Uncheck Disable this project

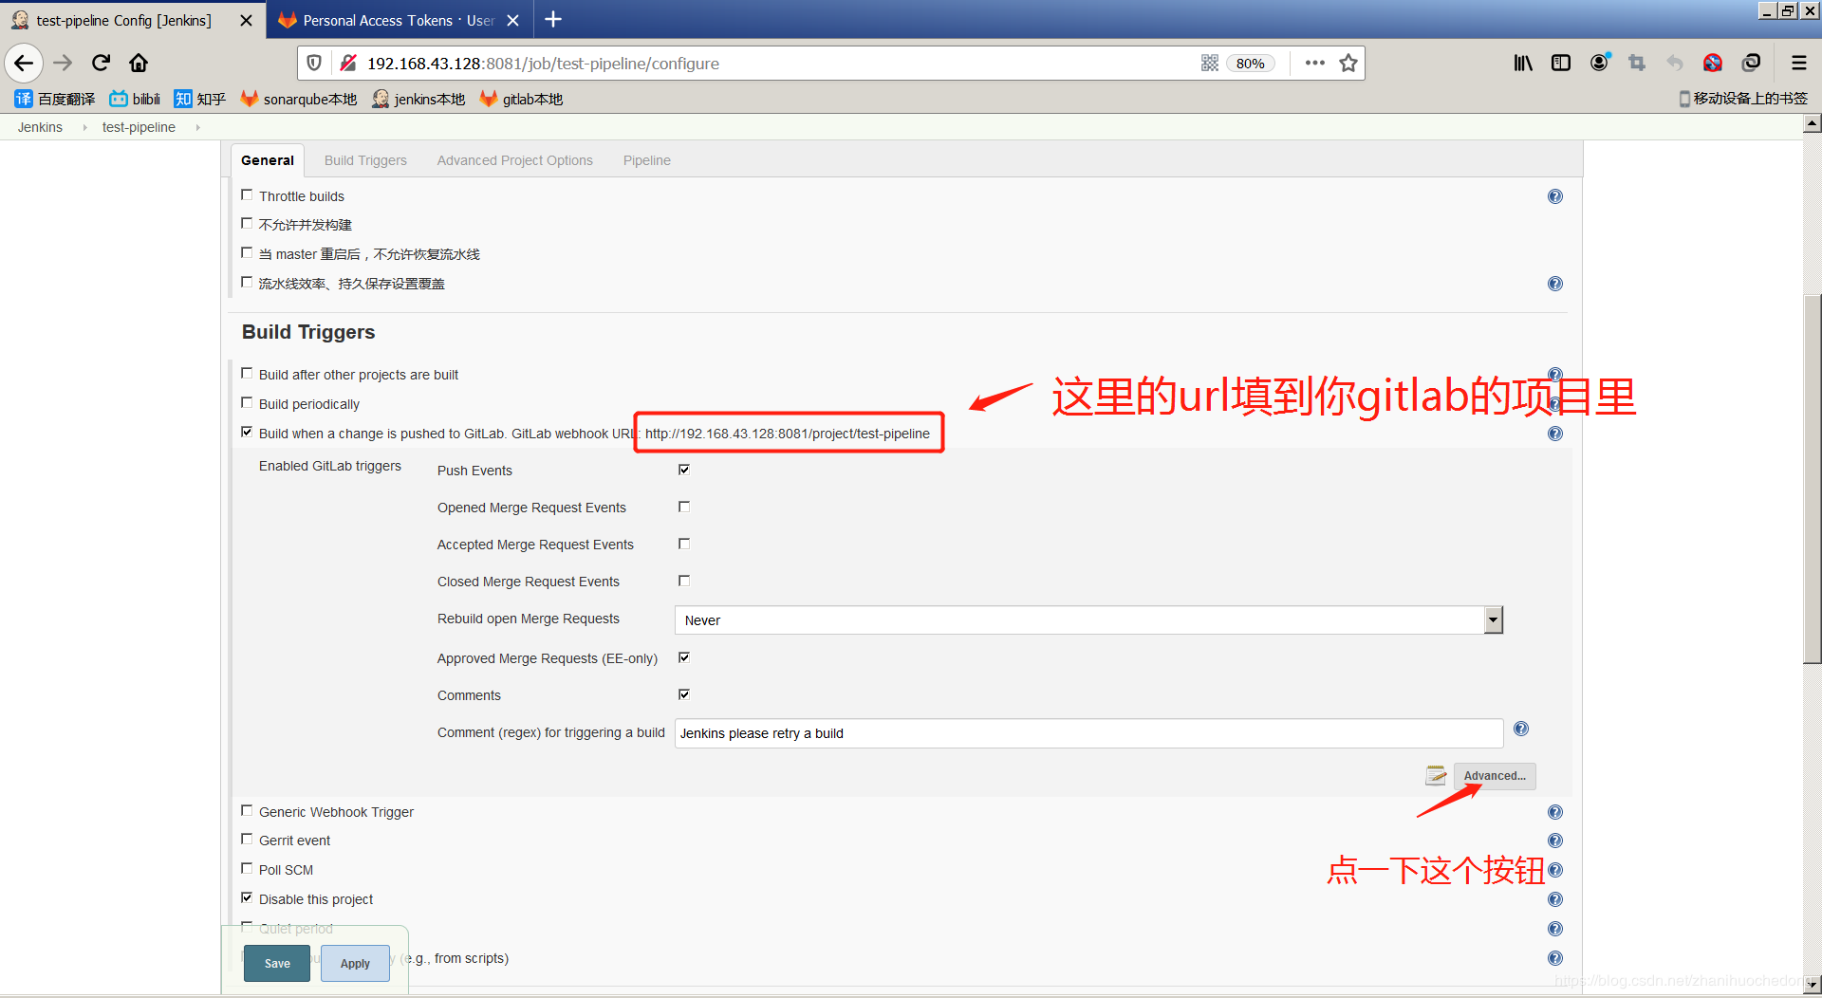247,897
